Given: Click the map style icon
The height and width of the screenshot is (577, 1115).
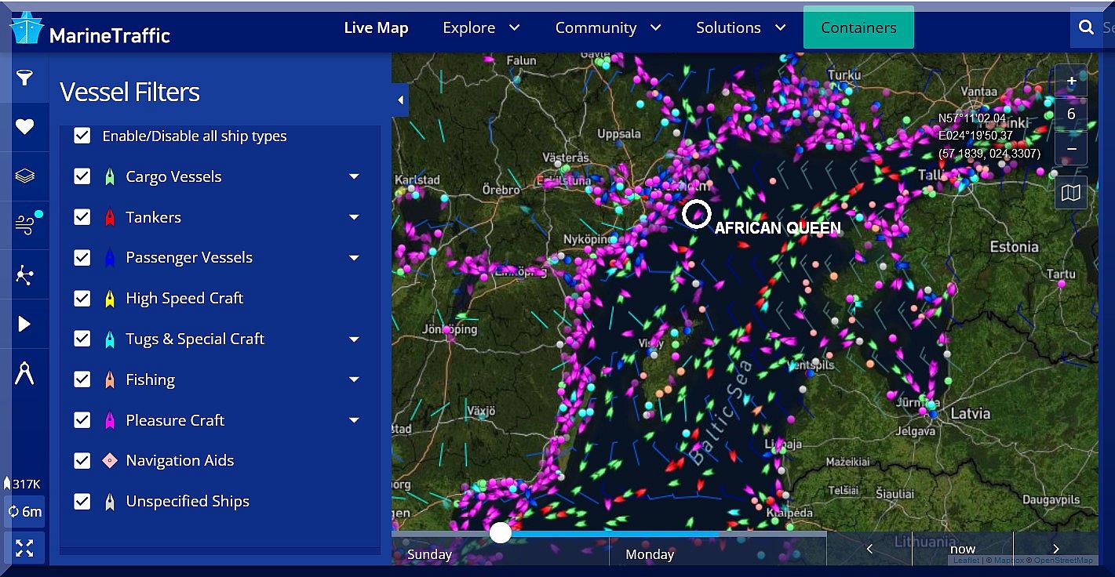Looking at the screenshot, I should point(1071,192).
